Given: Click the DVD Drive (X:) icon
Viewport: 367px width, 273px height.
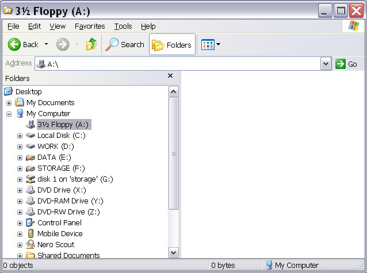Looking at the screenshot, I should tap(30, 190).
